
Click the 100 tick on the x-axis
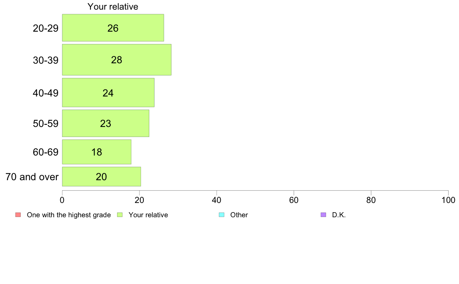pyautogui.click(x=448, y=200)
